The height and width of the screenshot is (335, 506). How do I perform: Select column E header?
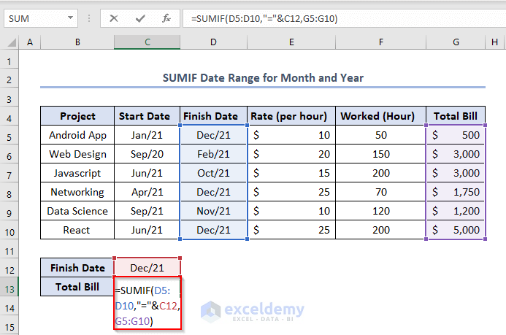pyautogui.click(x=291, y=42)
